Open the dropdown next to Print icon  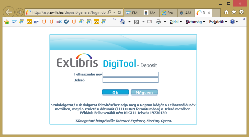pyautogui.click(x=165, y=22)
